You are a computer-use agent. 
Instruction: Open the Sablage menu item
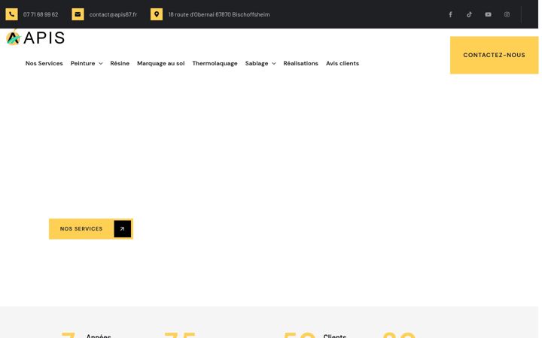click(257, 63)
